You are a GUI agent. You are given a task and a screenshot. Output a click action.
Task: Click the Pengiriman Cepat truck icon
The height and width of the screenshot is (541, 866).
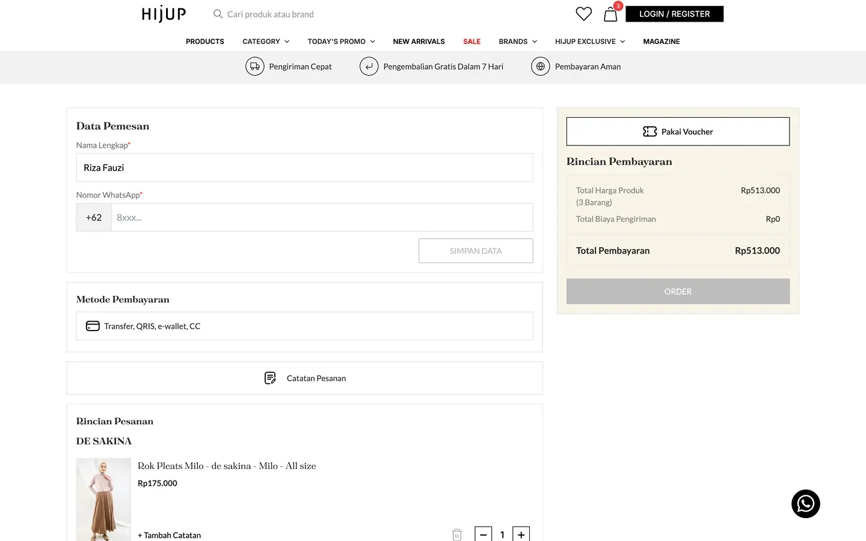click(x=255, y=66)
